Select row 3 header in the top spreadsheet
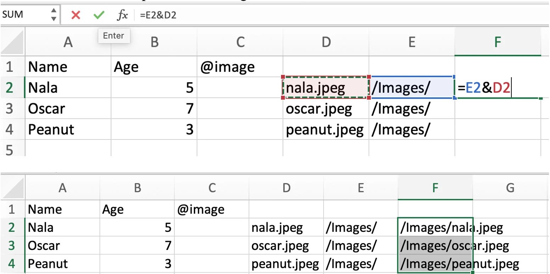550x274 pixels. 12,109
